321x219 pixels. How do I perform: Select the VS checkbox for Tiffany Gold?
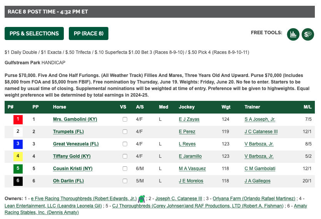(x=125, y=156)
